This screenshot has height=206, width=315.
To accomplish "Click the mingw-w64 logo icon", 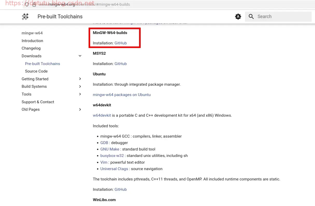I will (x=25, y=17).
